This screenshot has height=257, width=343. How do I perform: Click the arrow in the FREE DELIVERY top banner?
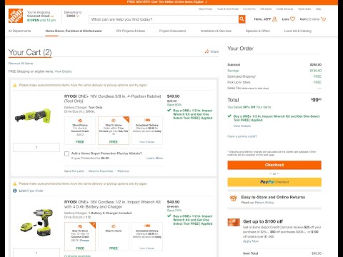[x=207, y=1]
